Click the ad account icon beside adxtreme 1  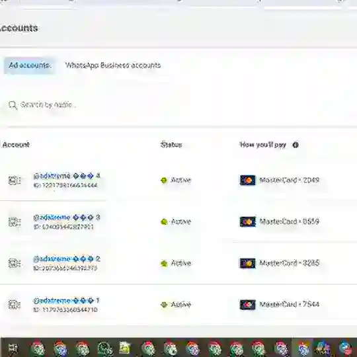click(15, 305)
